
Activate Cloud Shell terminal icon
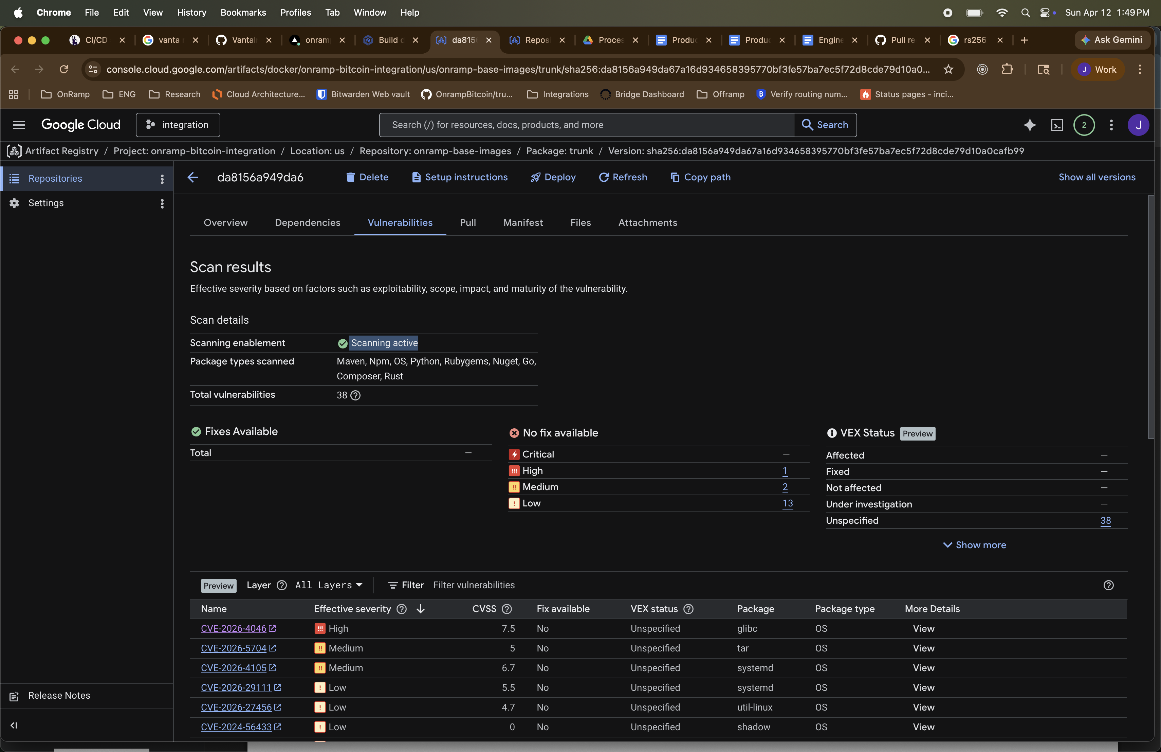click(1056, 125)
